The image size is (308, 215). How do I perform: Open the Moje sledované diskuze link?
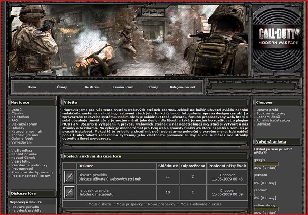(x=201, y=204)
